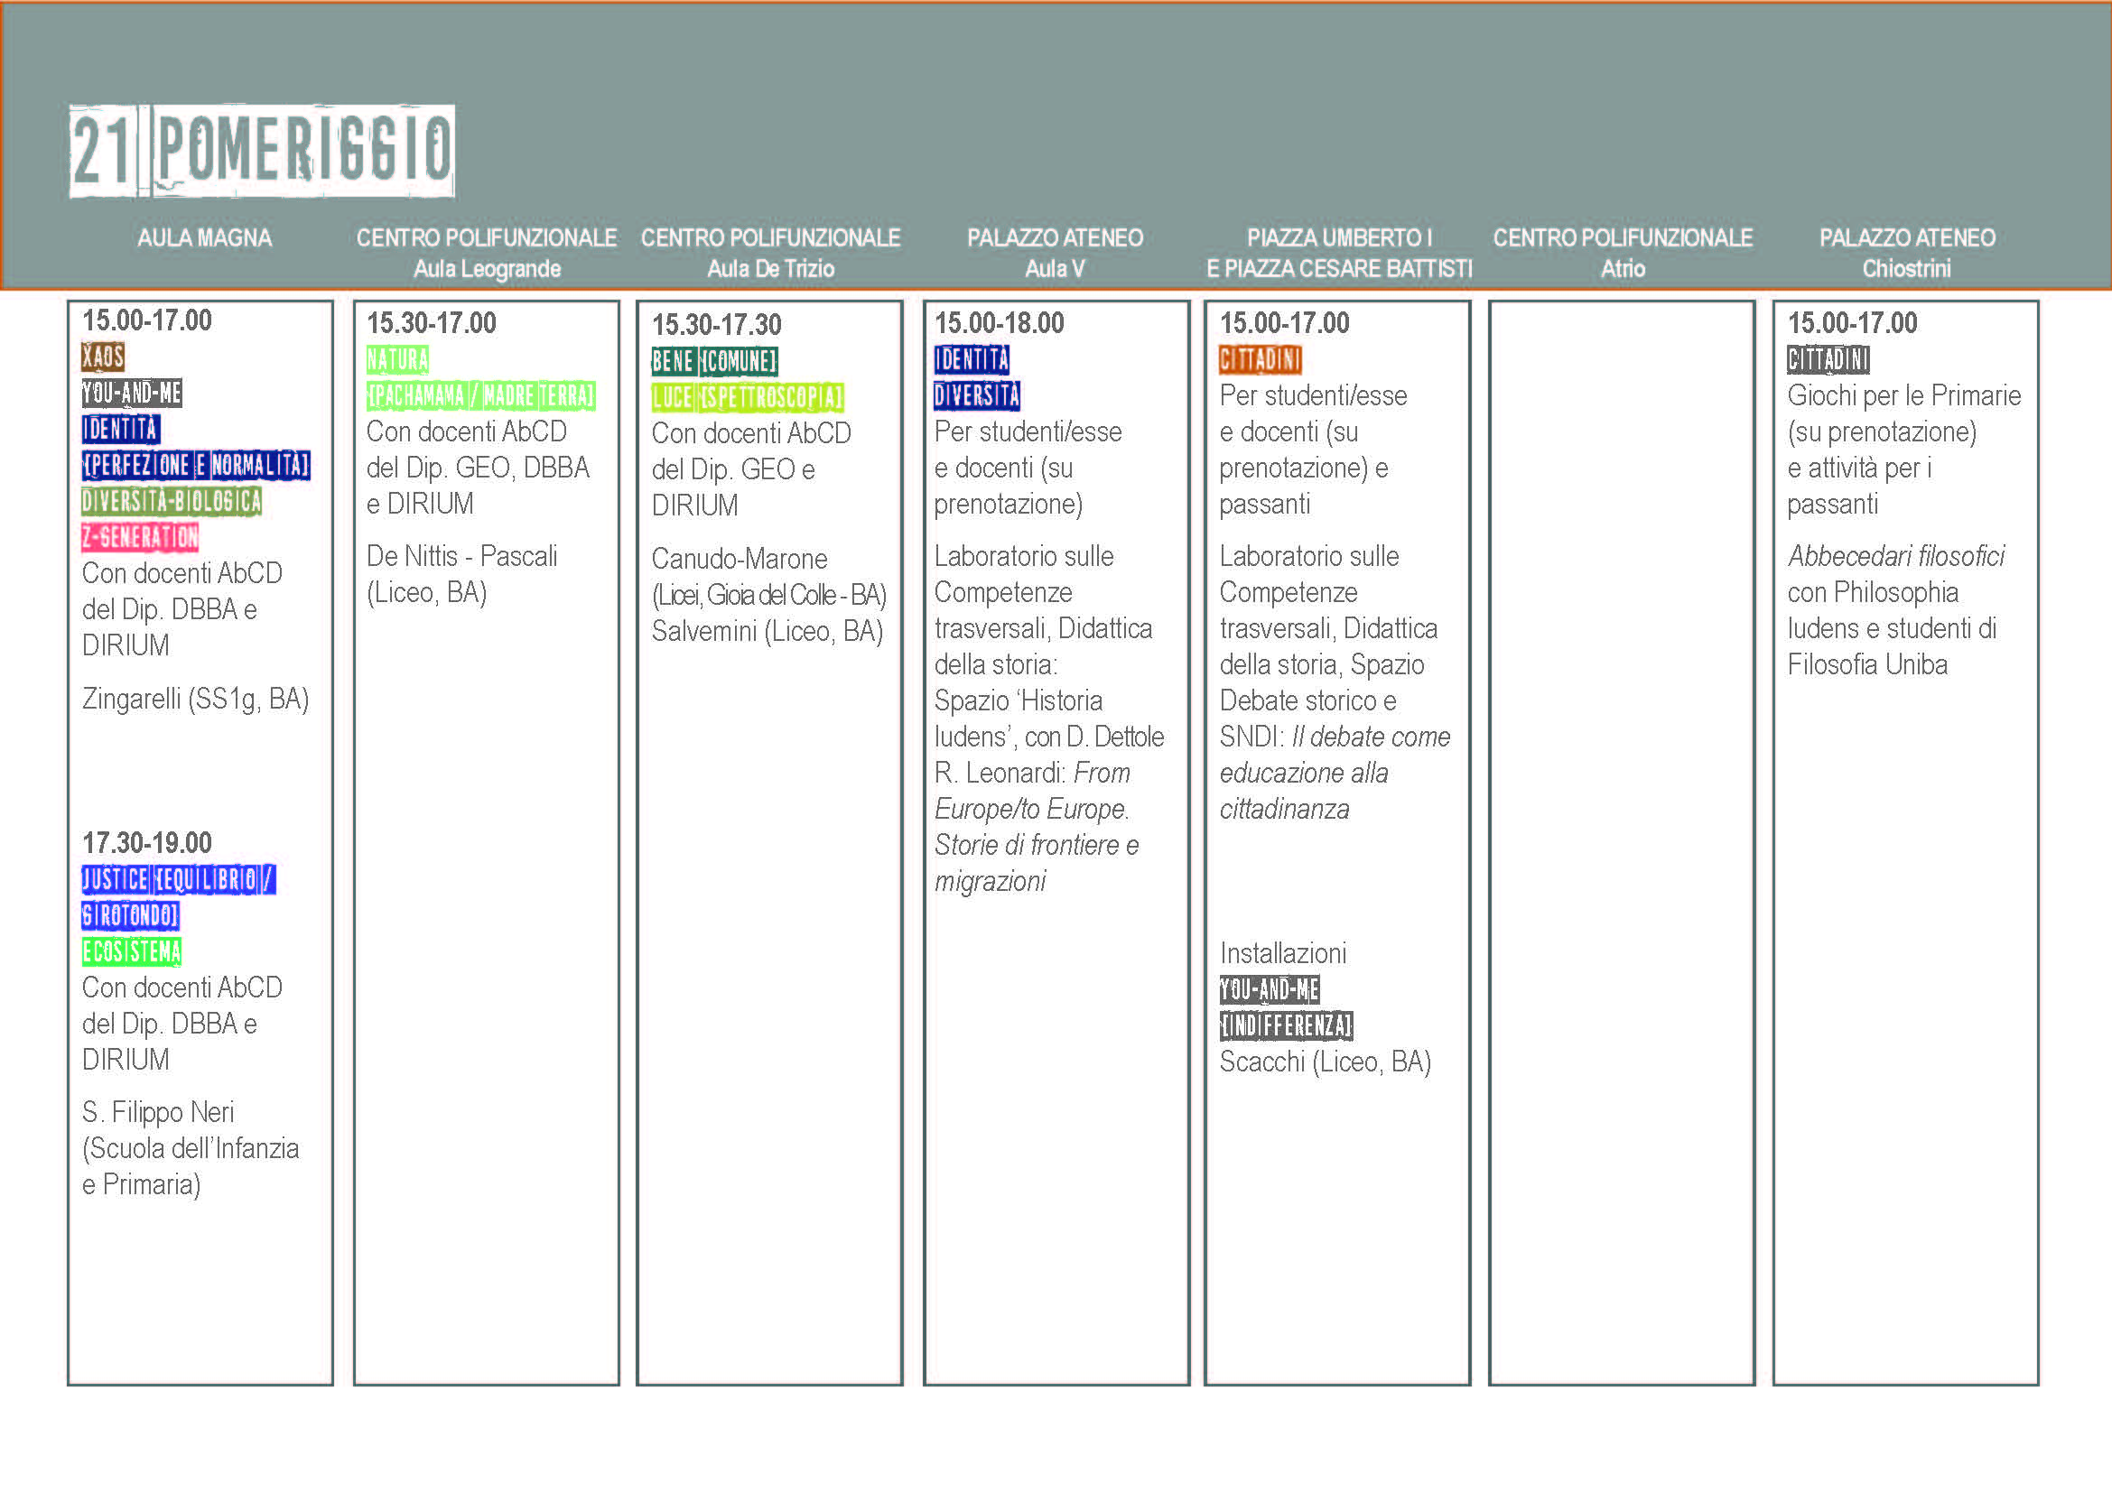Click the JUSTICE [EQUILIBRIO / tag

click(179, 880)
